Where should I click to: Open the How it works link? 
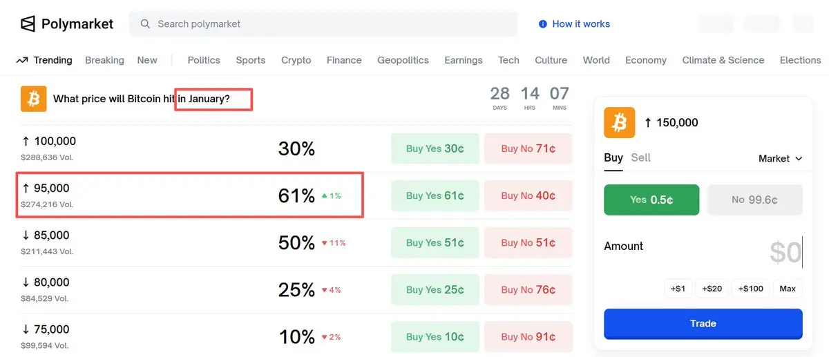coord(581,24)
